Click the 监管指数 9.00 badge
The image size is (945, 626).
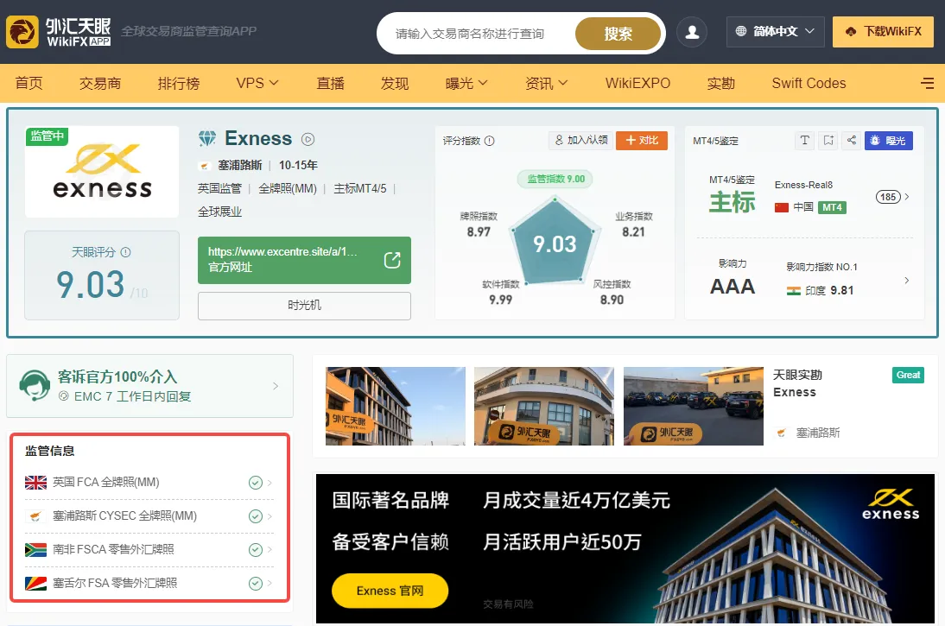[x=555, y=179]
